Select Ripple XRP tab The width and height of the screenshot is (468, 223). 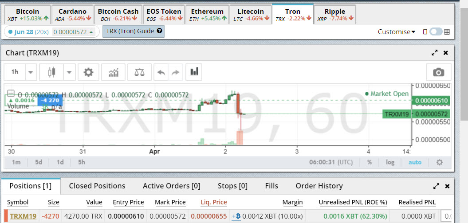point(335,15)
